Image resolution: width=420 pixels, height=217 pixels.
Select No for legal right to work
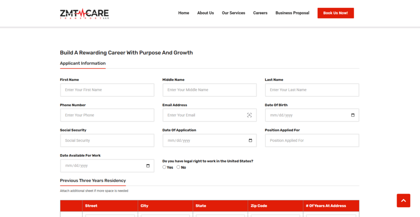(178, 167)
